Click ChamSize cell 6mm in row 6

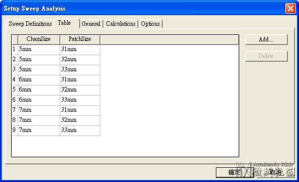39,100
